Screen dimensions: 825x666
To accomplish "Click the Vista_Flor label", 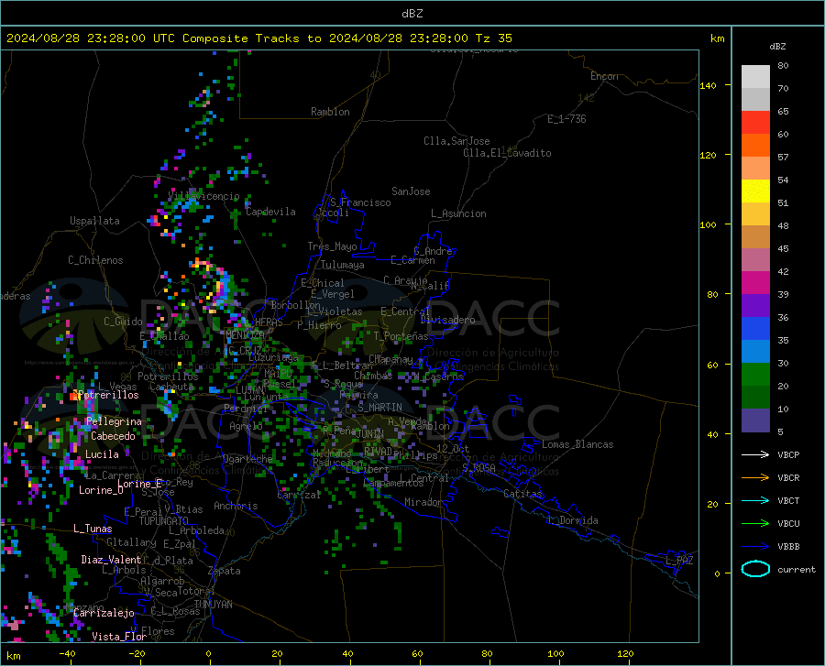I will (x=119, y=637).
